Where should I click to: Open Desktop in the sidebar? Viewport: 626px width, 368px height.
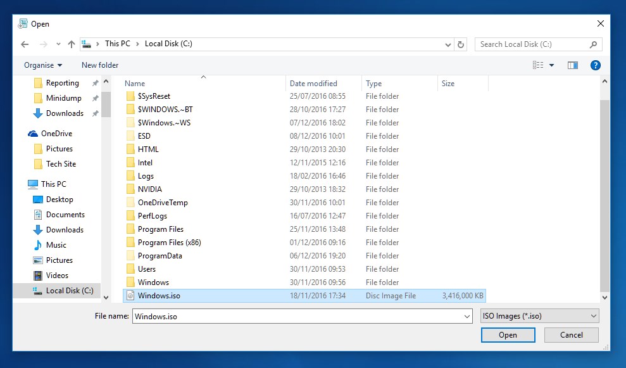click(59, 200)
